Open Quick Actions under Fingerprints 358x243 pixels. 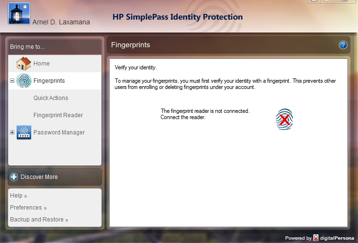coord(51,98)
